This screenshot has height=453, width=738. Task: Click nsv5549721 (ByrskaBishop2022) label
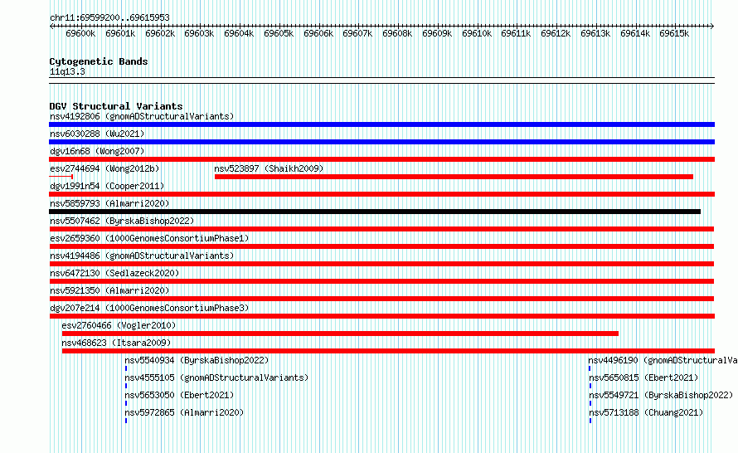click(x=661, y=395)
